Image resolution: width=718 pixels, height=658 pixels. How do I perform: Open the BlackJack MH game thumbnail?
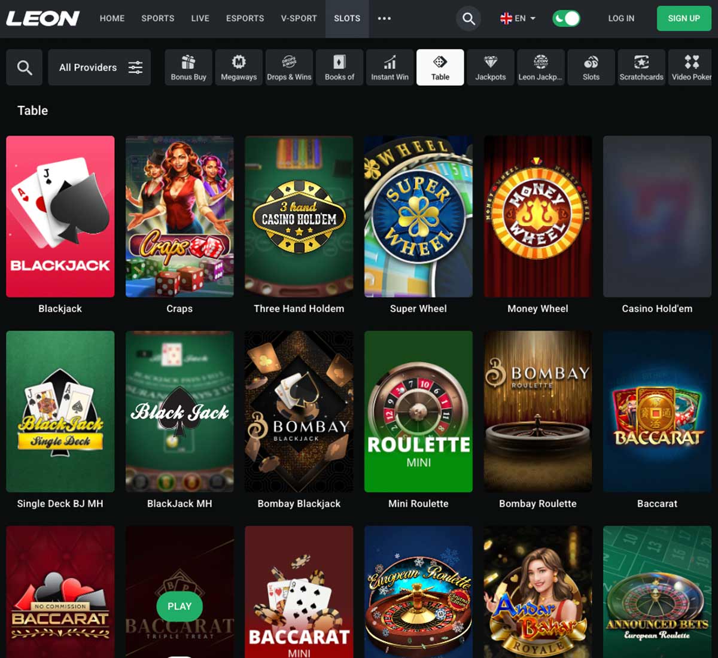tap(180, 412)
